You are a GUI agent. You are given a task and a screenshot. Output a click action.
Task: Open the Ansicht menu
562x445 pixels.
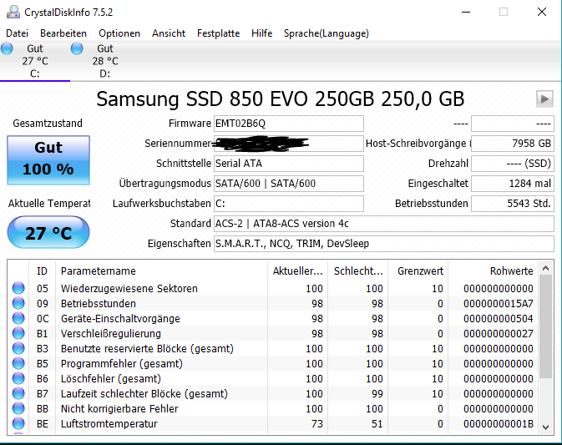[x=169, y=33]
